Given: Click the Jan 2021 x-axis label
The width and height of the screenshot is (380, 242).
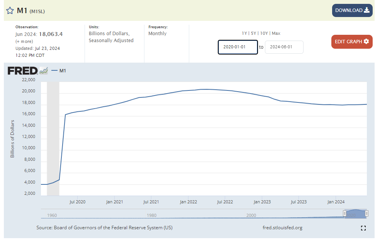Looking at the screenshot, I should 114,202.
